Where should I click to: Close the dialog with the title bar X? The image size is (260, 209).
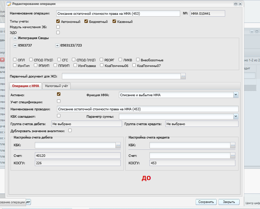tap(240, 4)
